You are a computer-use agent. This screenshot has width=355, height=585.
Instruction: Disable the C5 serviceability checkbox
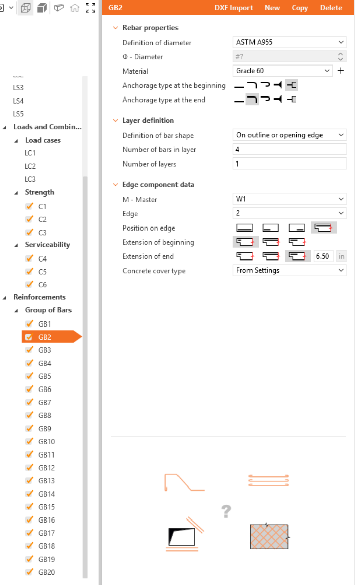tap(29, 272)
